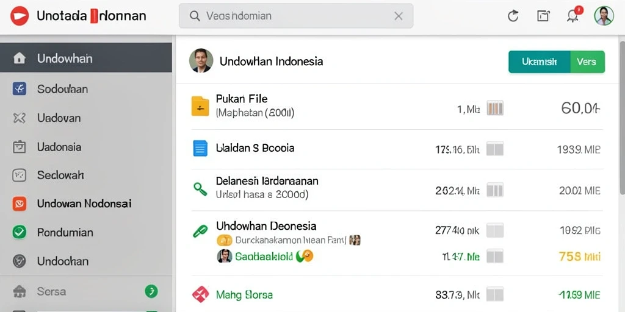
Task: Open the Uhdowhan Deonesia entry
Action: tap(266, 226)
